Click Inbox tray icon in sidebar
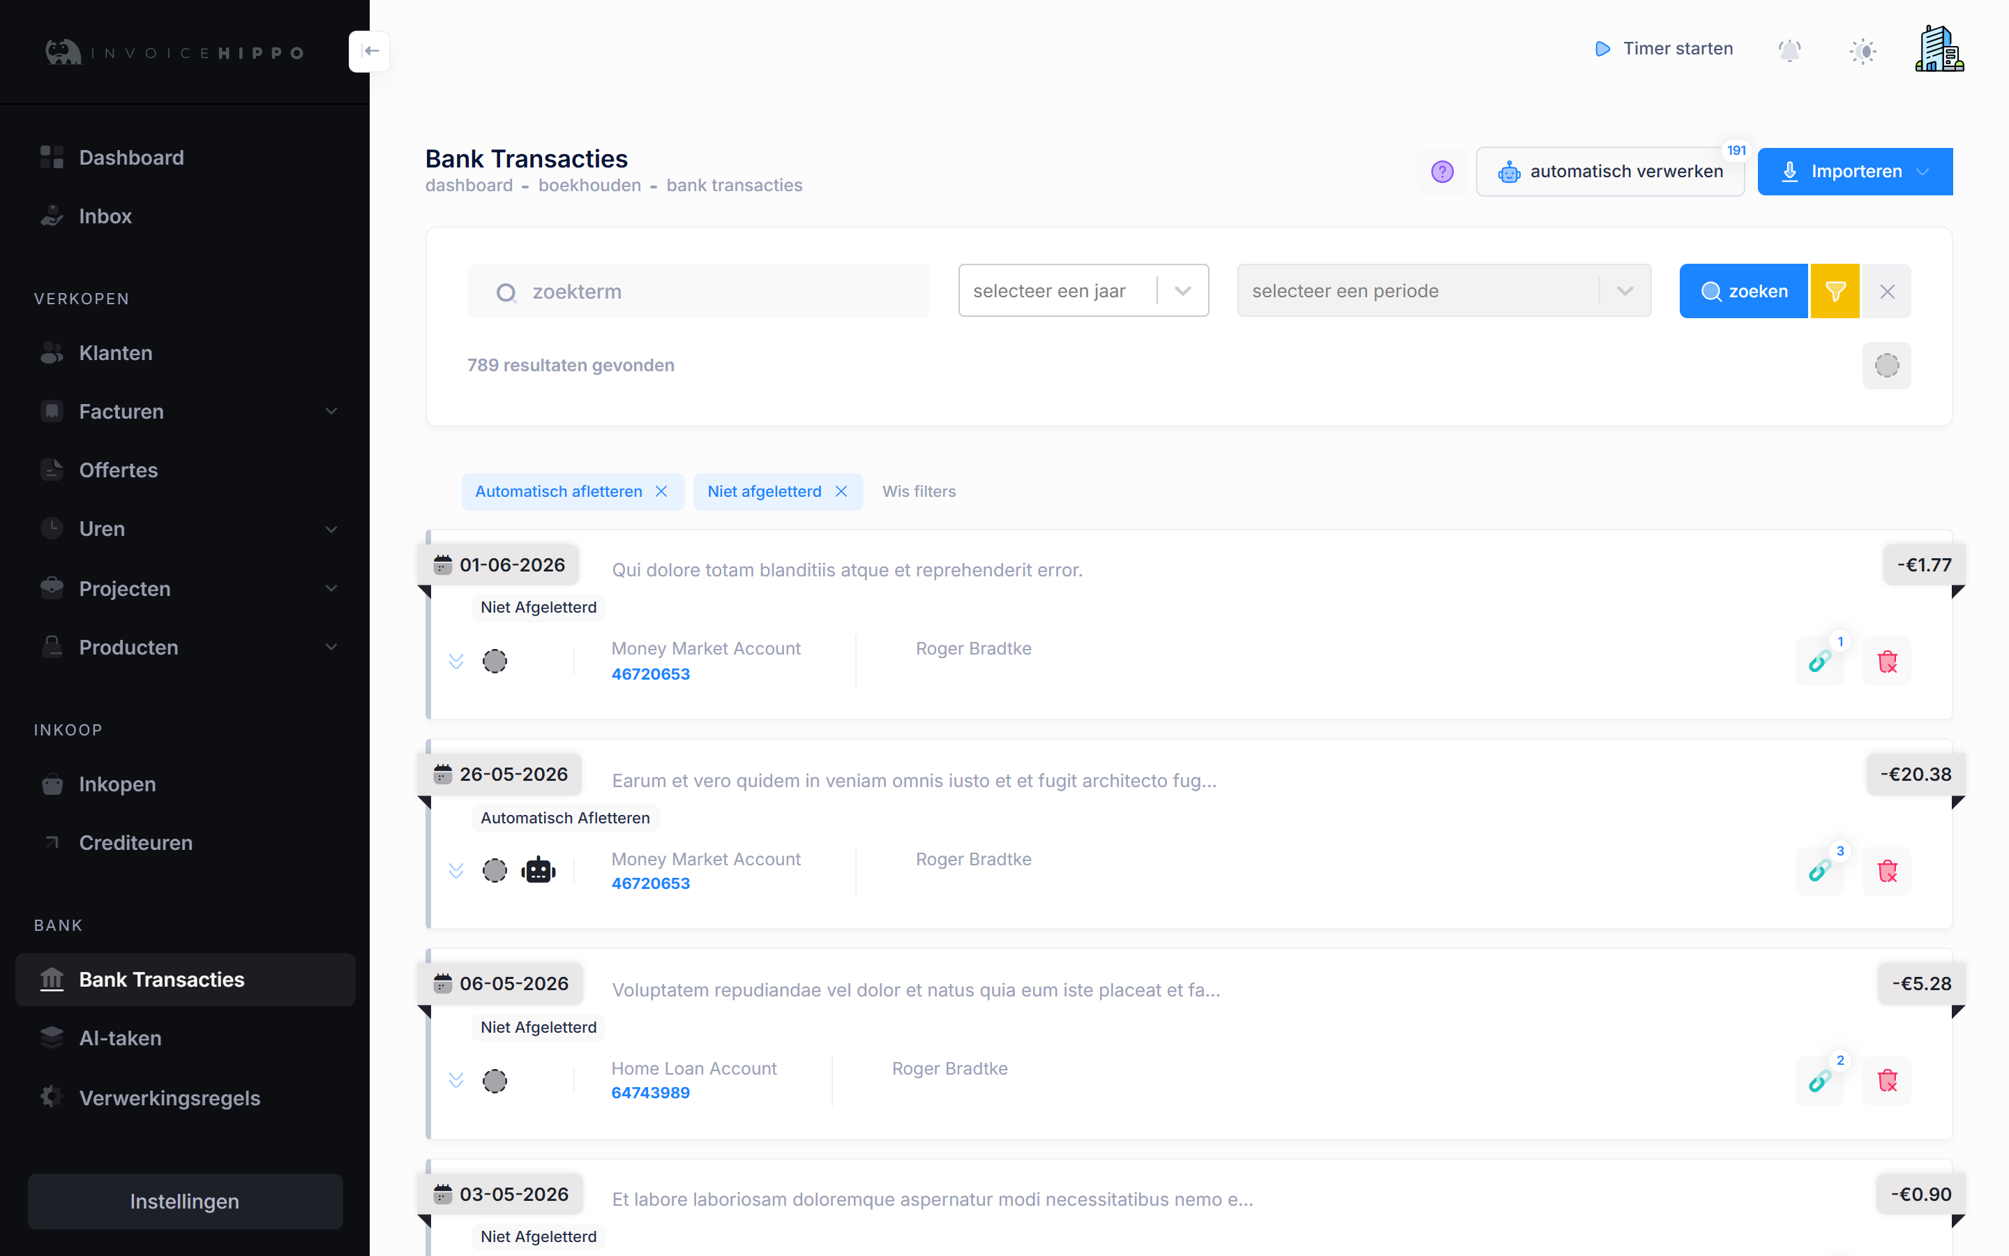2009x1256 pixels. coord(52,216)
